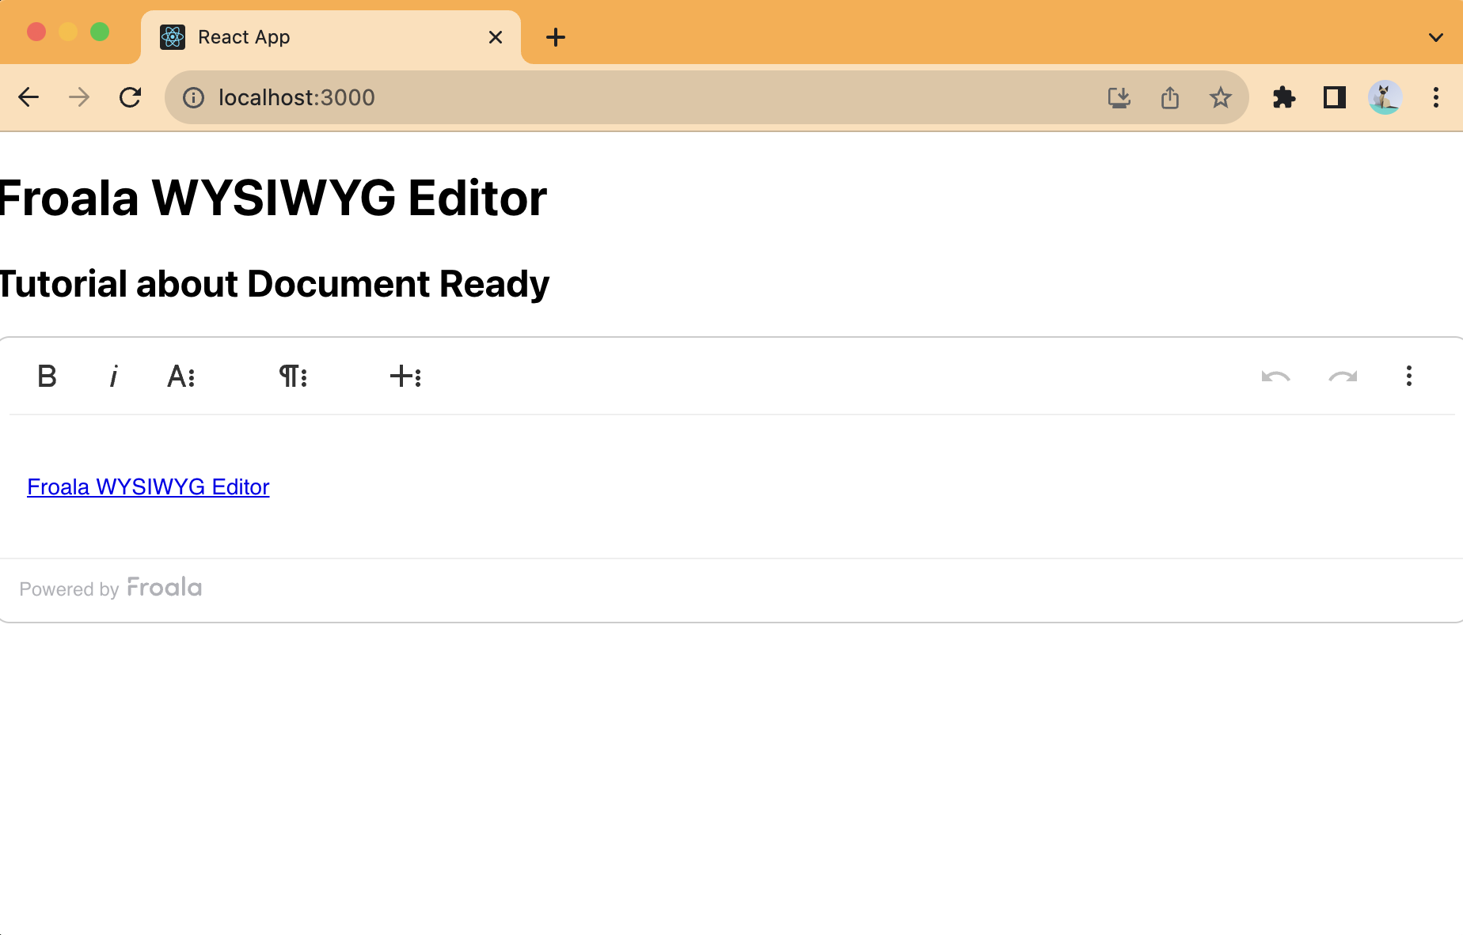Screen dimensions: 1463x935
Task: Click the Froala WYSIWYG Editor link
Action: coord(148,486)
